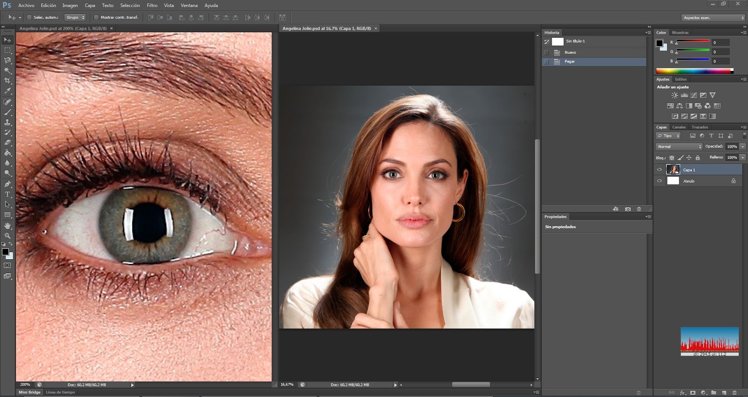This screenshot has height=397, width=748.
Task: Select the Path Selection tool
Action: tap(7, 205)
